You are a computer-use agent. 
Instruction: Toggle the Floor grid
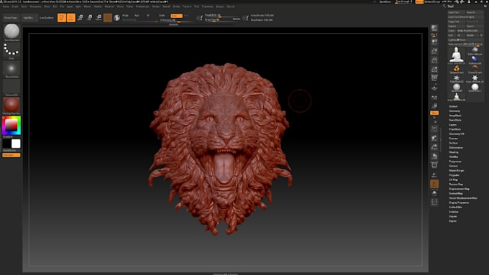pyautogui.click(x=434, y=88)
